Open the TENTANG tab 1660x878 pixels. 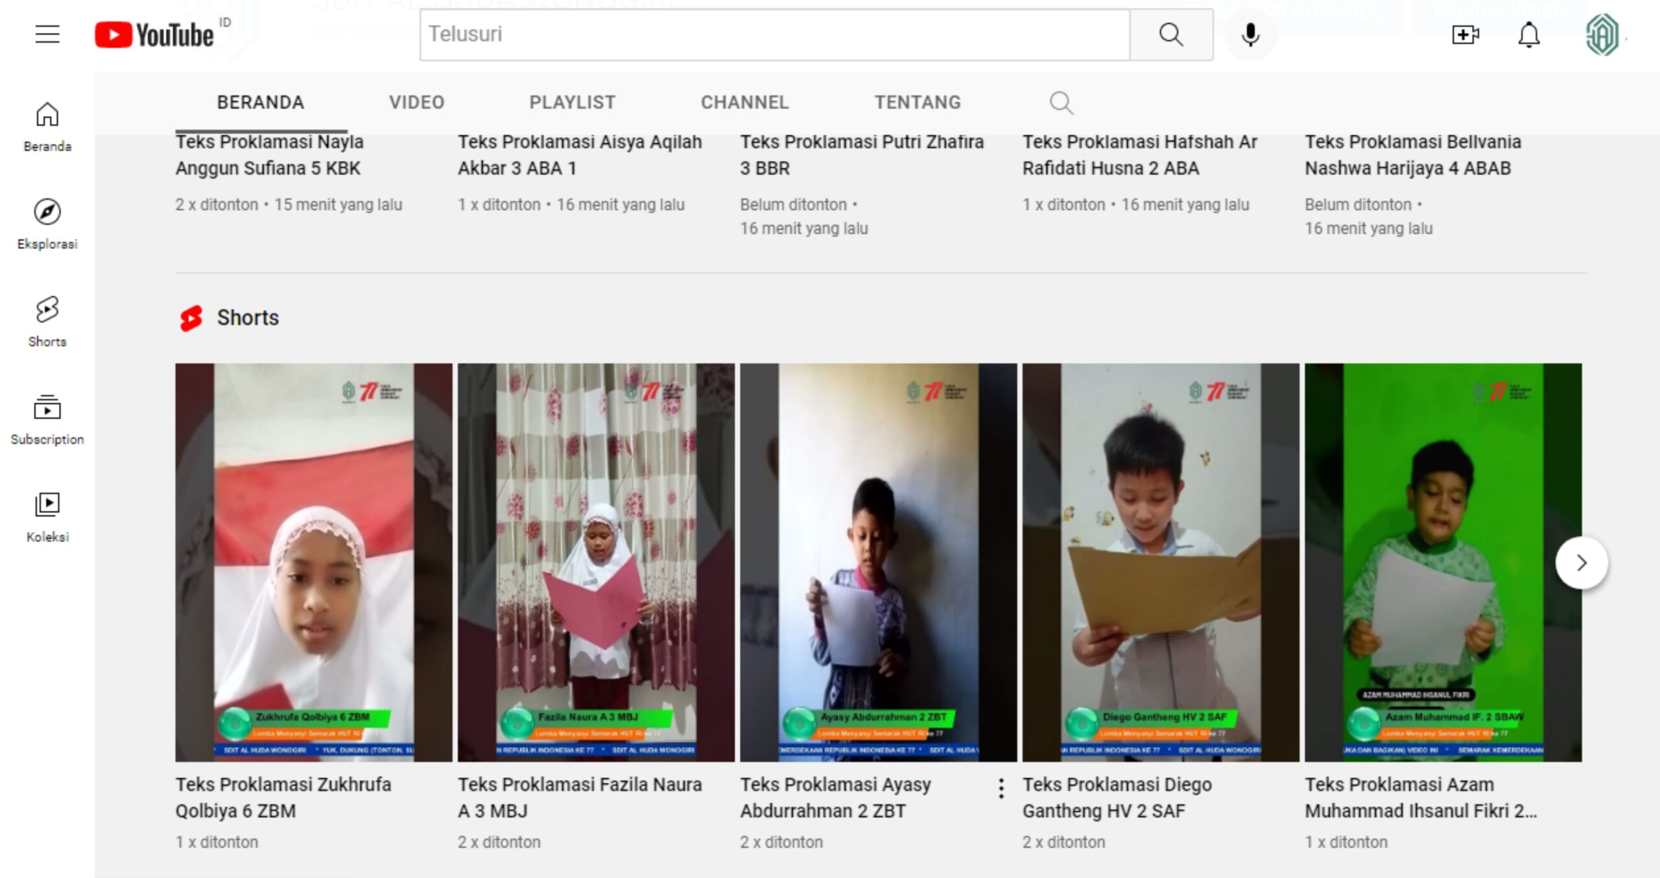click(917, 102)
